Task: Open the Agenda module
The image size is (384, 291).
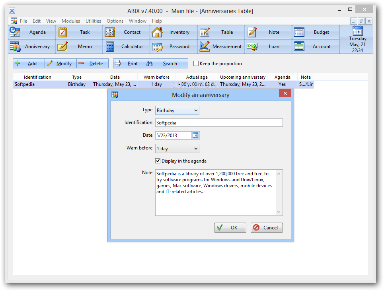Action: click(31, 32)
